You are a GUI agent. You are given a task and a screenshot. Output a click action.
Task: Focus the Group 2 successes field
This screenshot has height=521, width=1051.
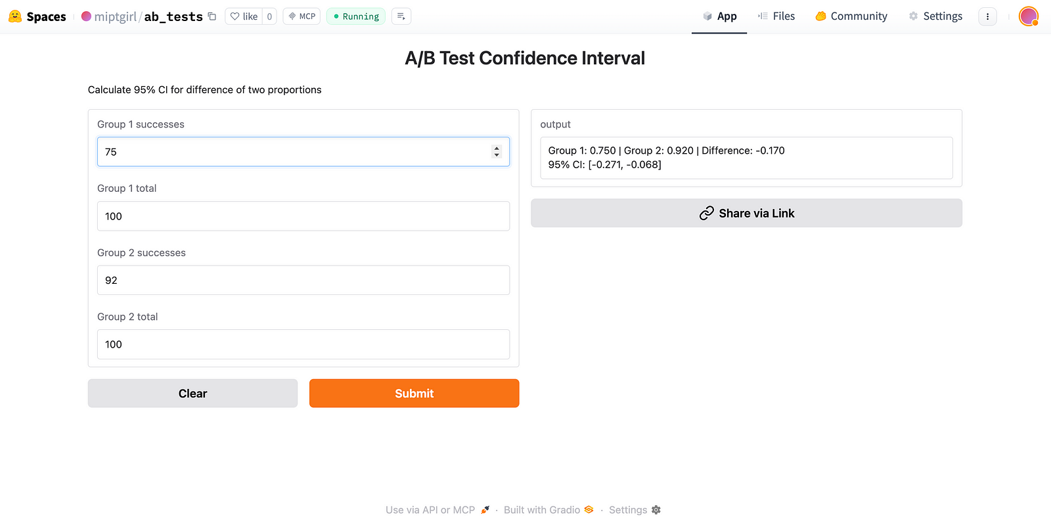pyautogui.click(x=303, y=281)
